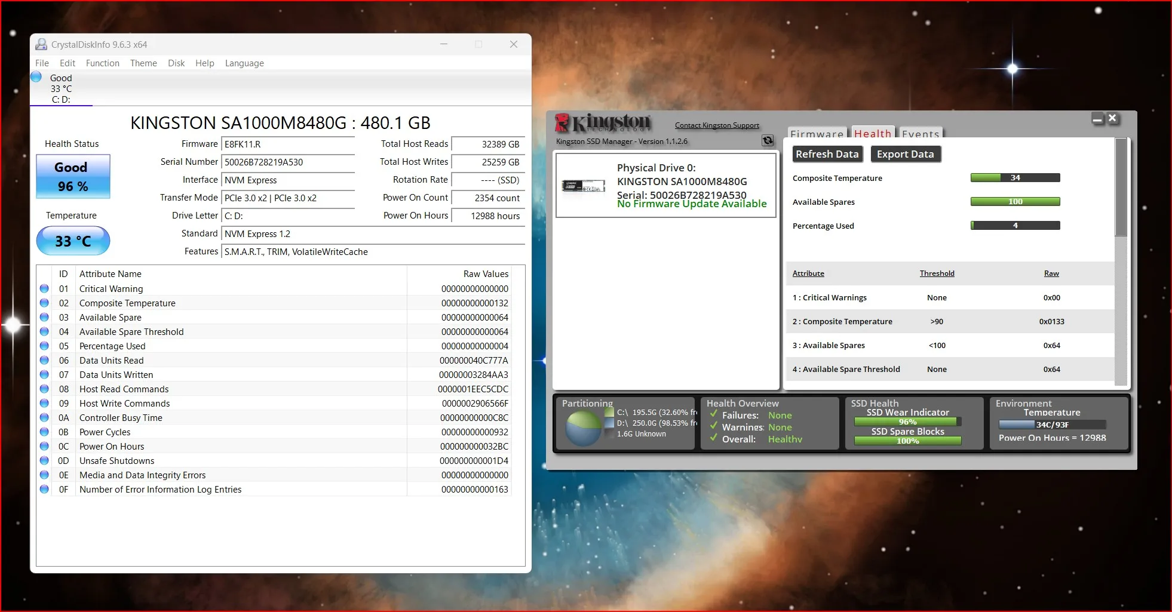Screen dimensions: 1172x612
Task: Click status orb for Media and Data Integrity Errors
Action: click(x=44, y=475)
